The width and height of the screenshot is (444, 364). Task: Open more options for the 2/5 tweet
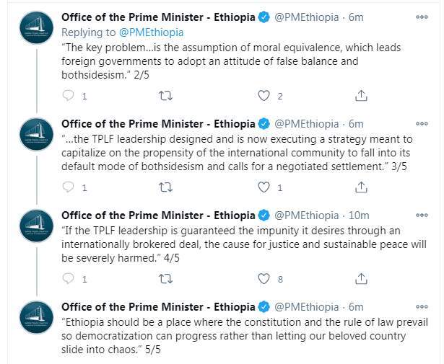coord(420,18)
